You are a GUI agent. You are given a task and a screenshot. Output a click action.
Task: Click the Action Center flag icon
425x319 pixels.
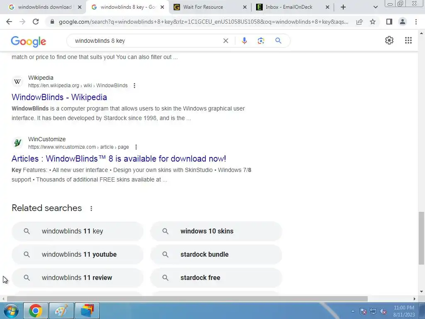coord(363,312)
